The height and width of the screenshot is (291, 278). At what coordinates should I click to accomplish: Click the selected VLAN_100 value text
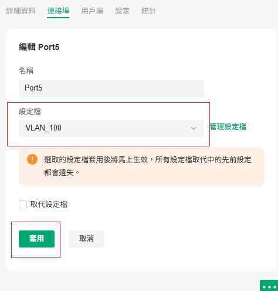coord(43,128)
